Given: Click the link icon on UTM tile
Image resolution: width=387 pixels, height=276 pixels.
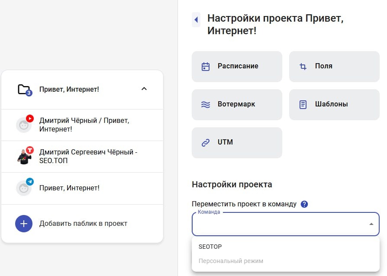Looking at the screenshot, I should coord(205,142).
